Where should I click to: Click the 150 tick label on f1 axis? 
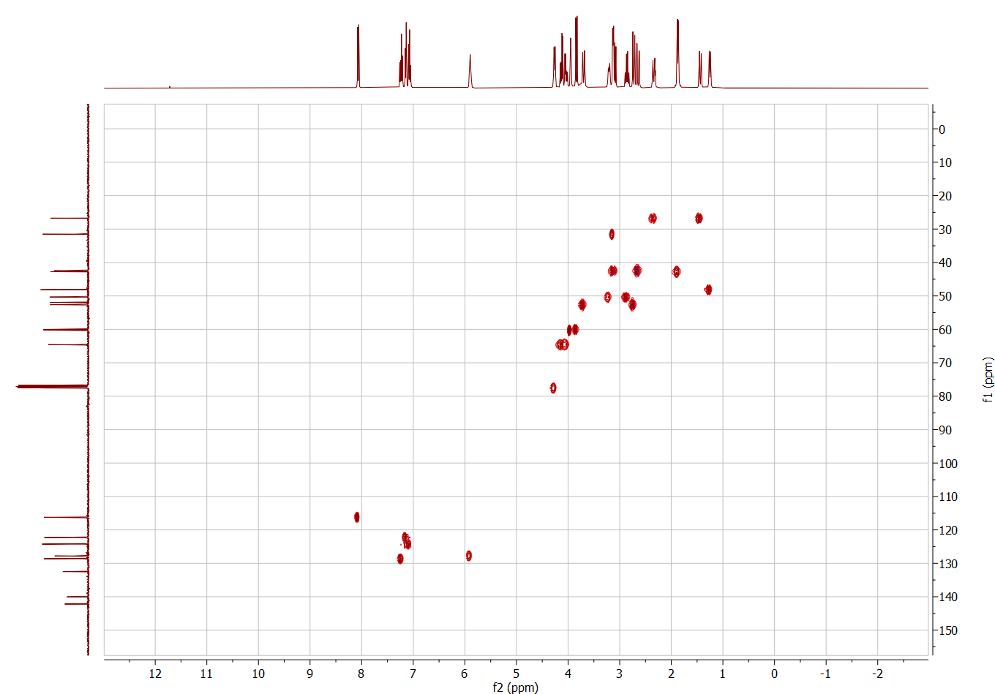[x=947, y=630]
